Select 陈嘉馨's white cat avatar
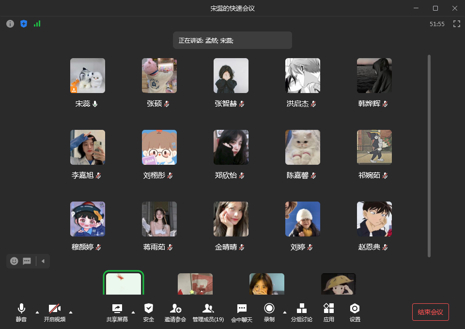This screenshot has height=329, width=465. 302,147
